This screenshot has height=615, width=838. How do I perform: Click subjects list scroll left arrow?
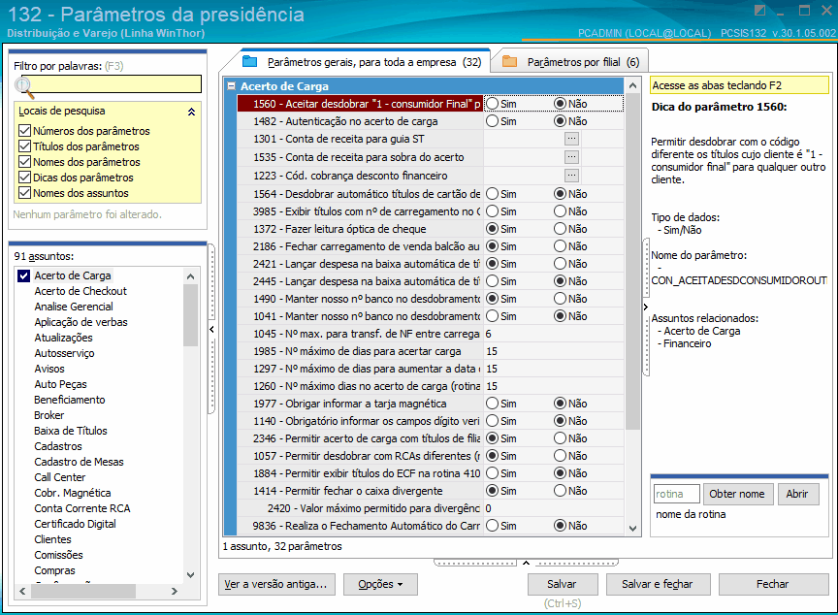22,591
